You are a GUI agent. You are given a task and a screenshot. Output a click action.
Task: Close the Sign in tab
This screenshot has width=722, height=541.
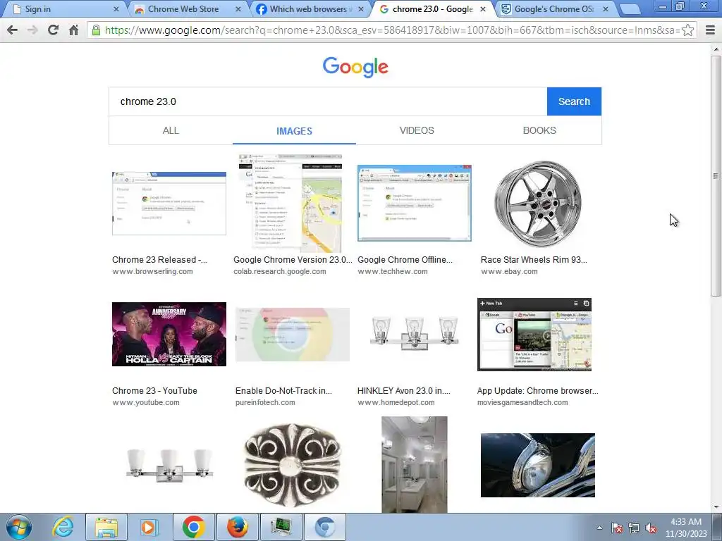pos(116,9)
